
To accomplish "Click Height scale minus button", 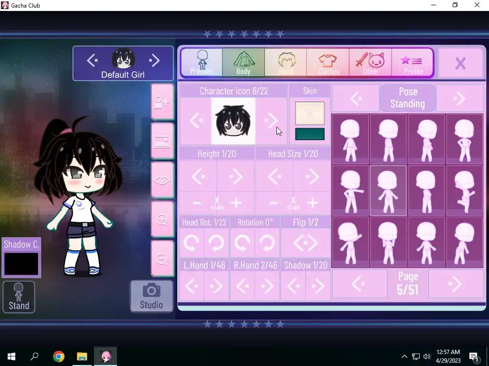I will [x=197, y=203].
